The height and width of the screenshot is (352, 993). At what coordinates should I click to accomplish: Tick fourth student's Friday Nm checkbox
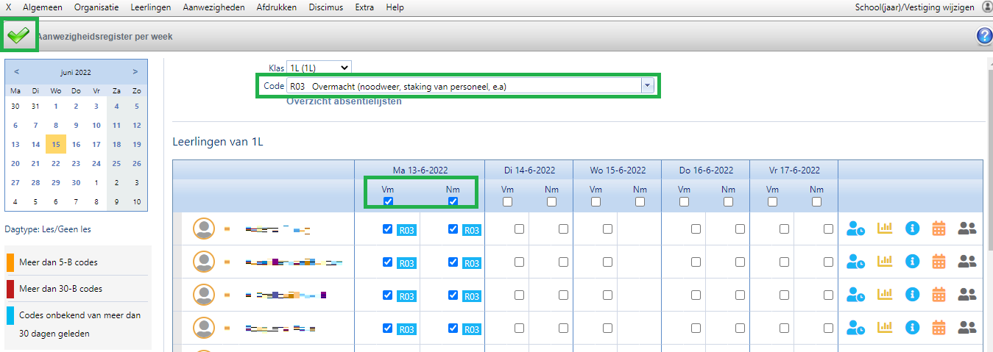click(828, 328)
